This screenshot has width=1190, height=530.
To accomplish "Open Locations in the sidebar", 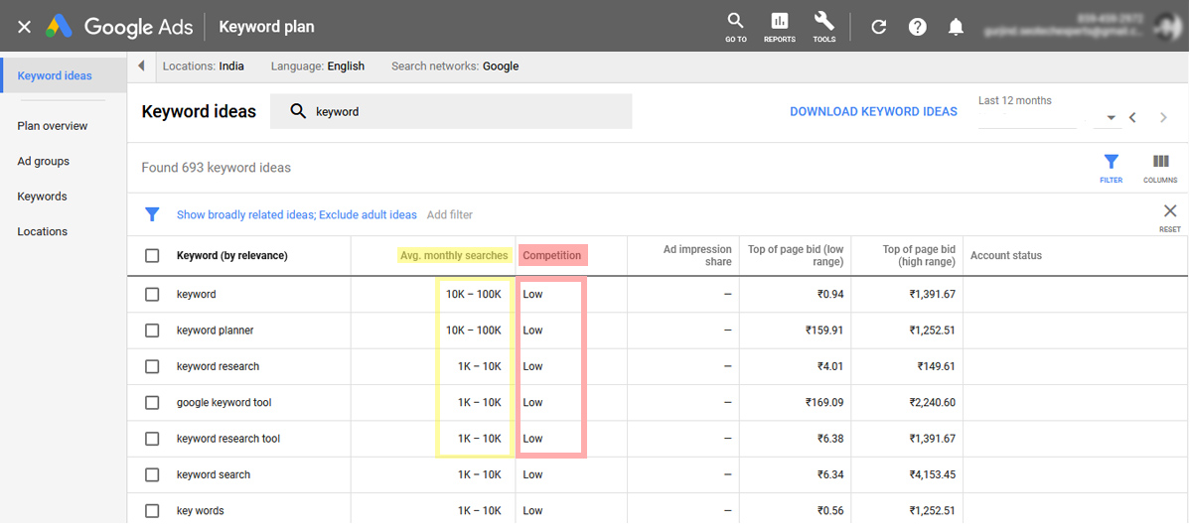I will coord(43,231).
